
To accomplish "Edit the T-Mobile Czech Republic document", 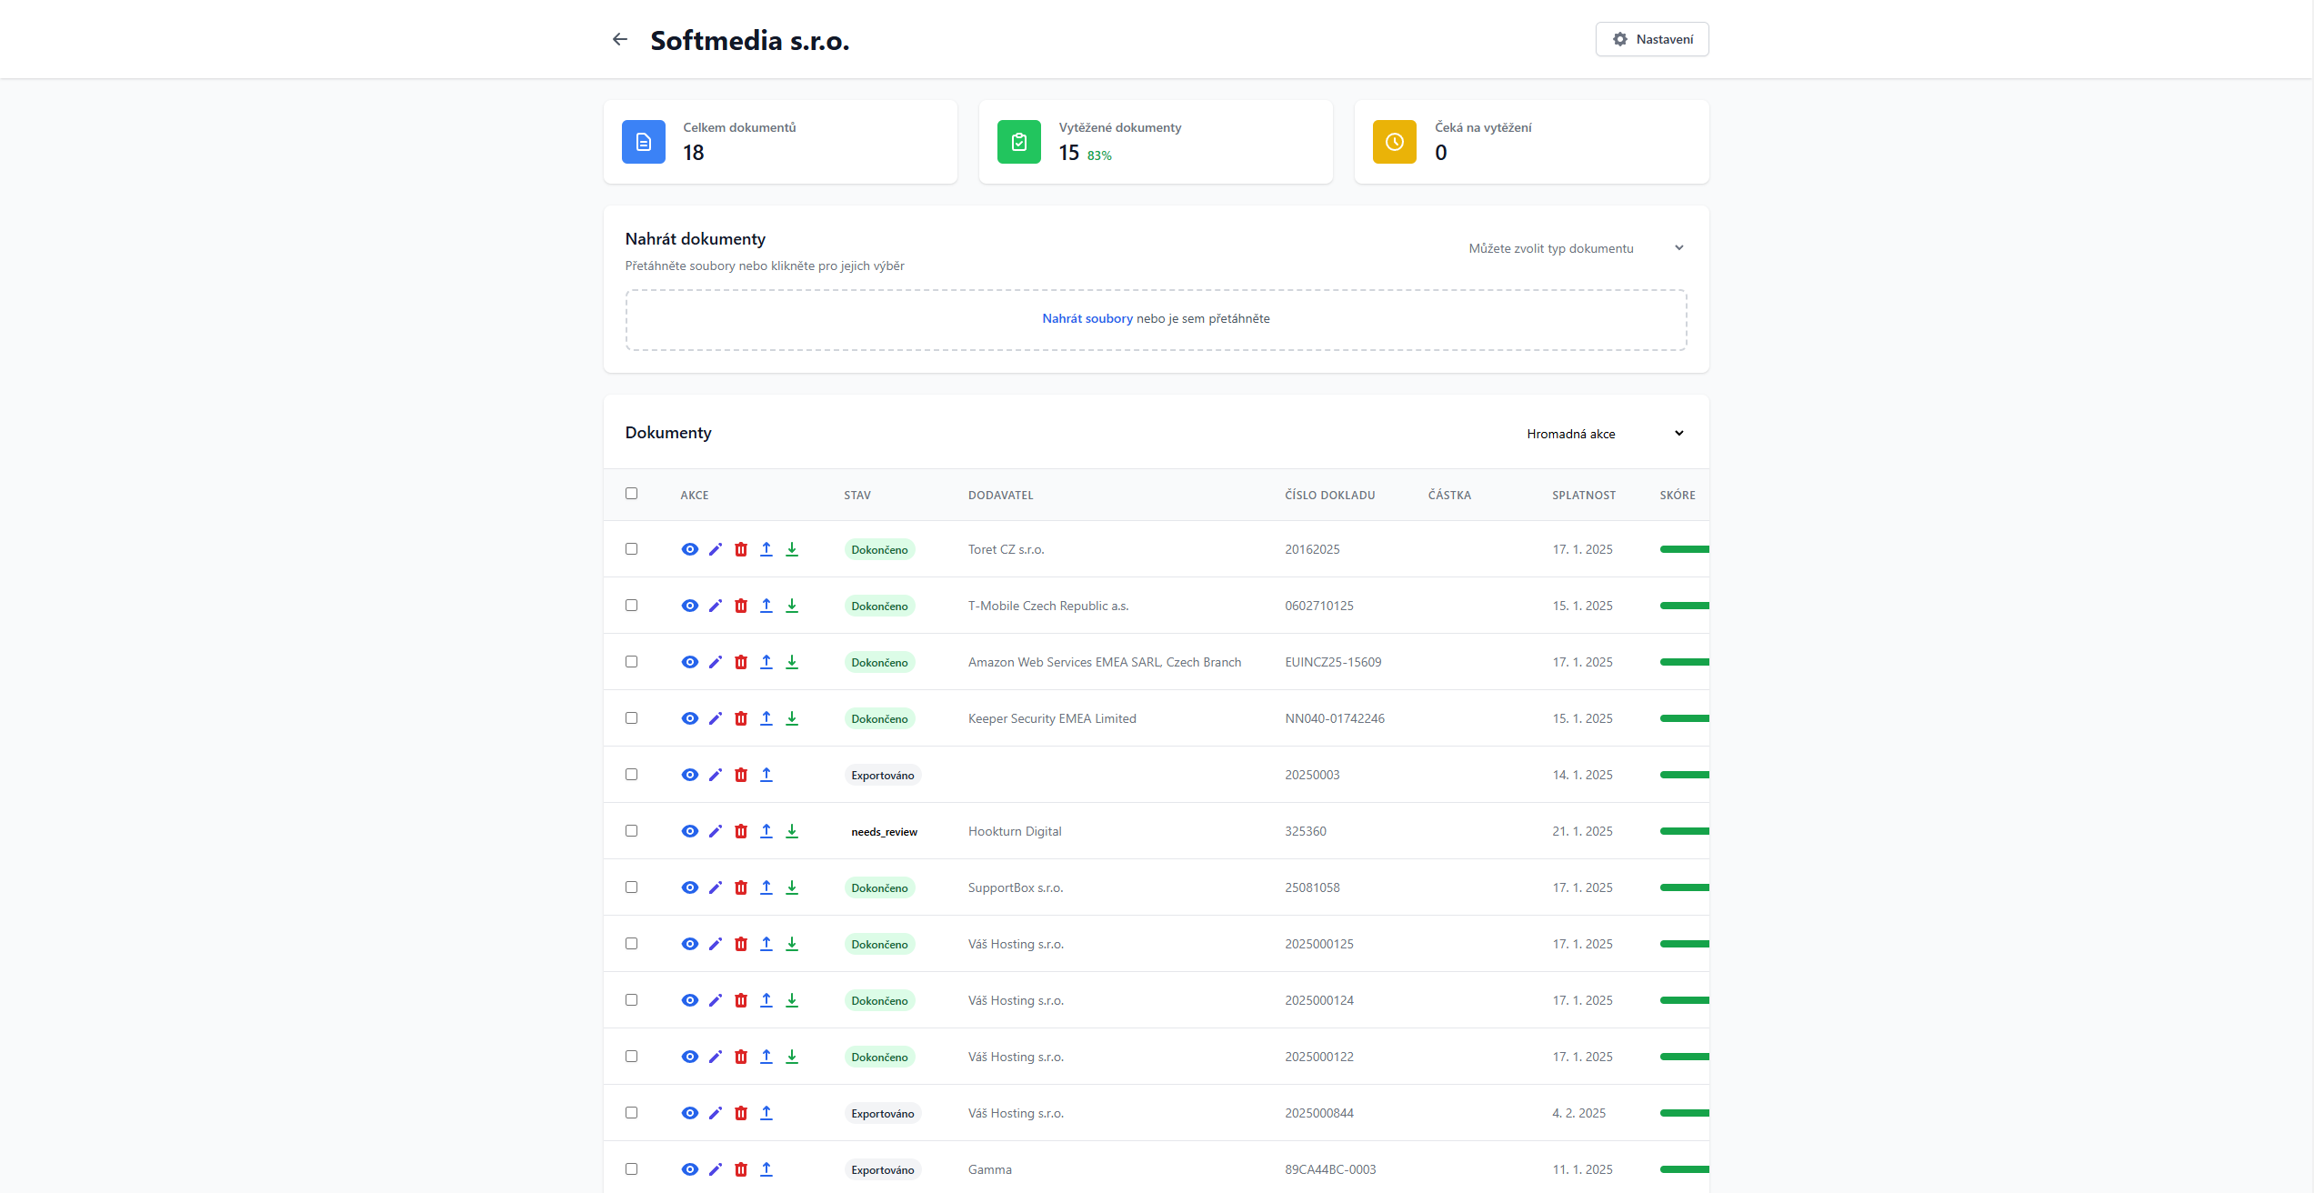I will (x=716, y=606).
